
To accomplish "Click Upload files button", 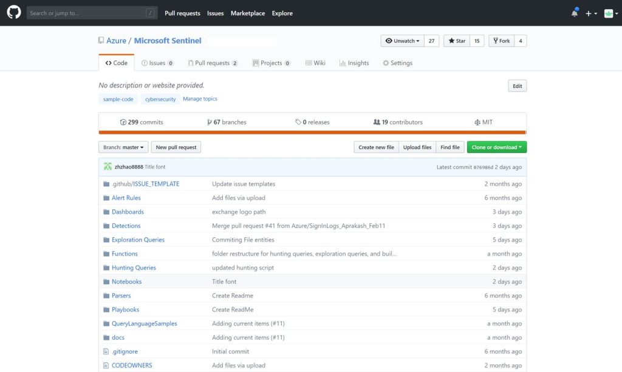I will click(x=417, y=147).
